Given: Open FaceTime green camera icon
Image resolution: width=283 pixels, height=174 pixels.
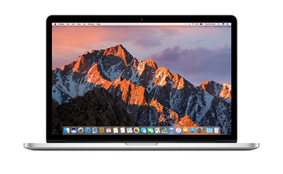Looking at the screenshot, I should coord(150,130).
